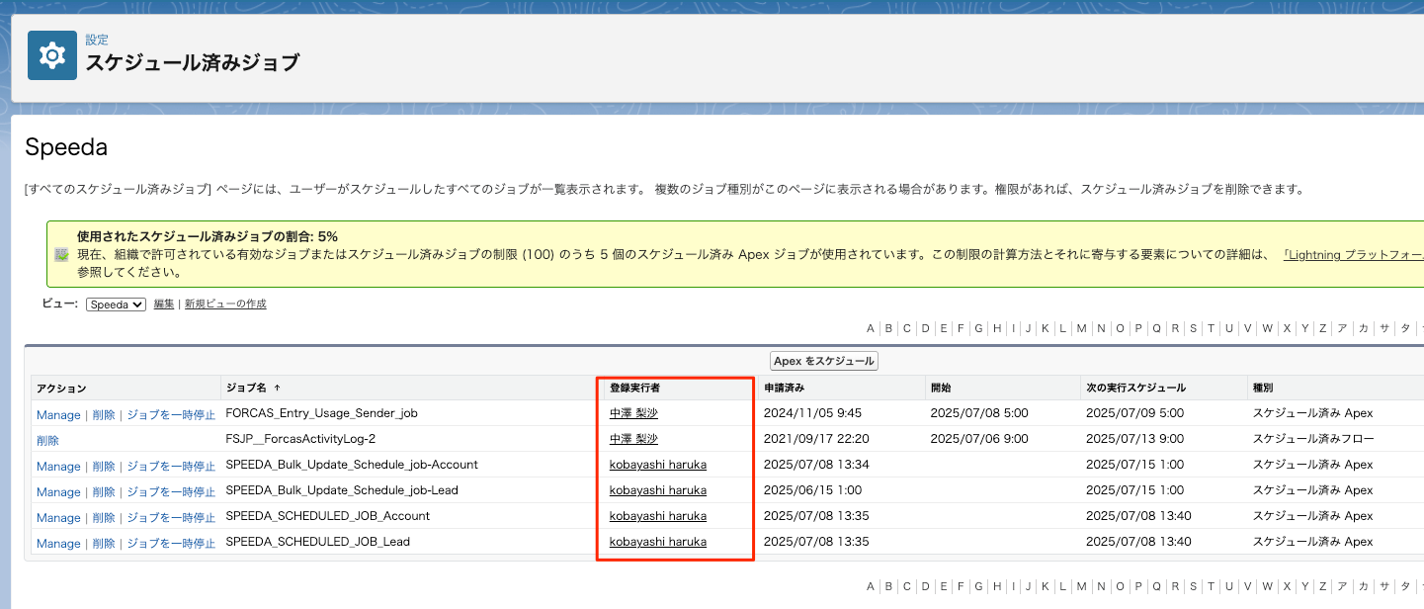Image resolution: width=1424 pixels, height=609 pixels.
Task: Click 削除 for SPEEDA_SCHEDULED_JOB_Account
Action: tap(104, 517)
